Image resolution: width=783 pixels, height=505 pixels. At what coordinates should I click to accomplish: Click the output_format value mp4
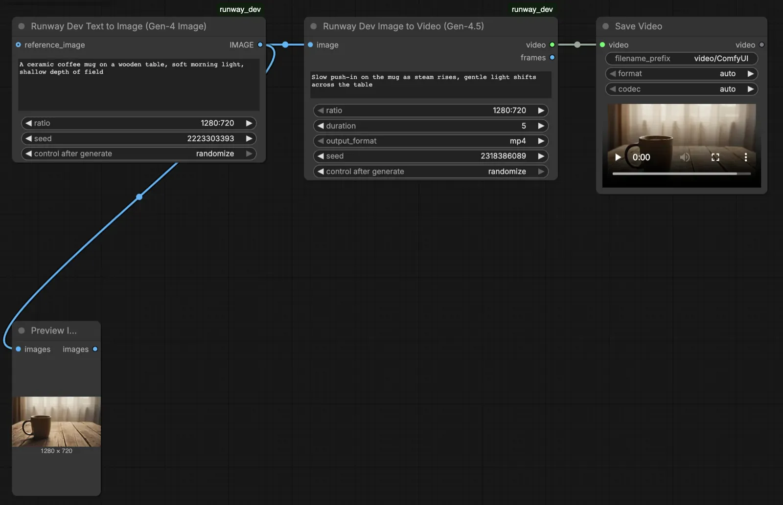(518, 141)
